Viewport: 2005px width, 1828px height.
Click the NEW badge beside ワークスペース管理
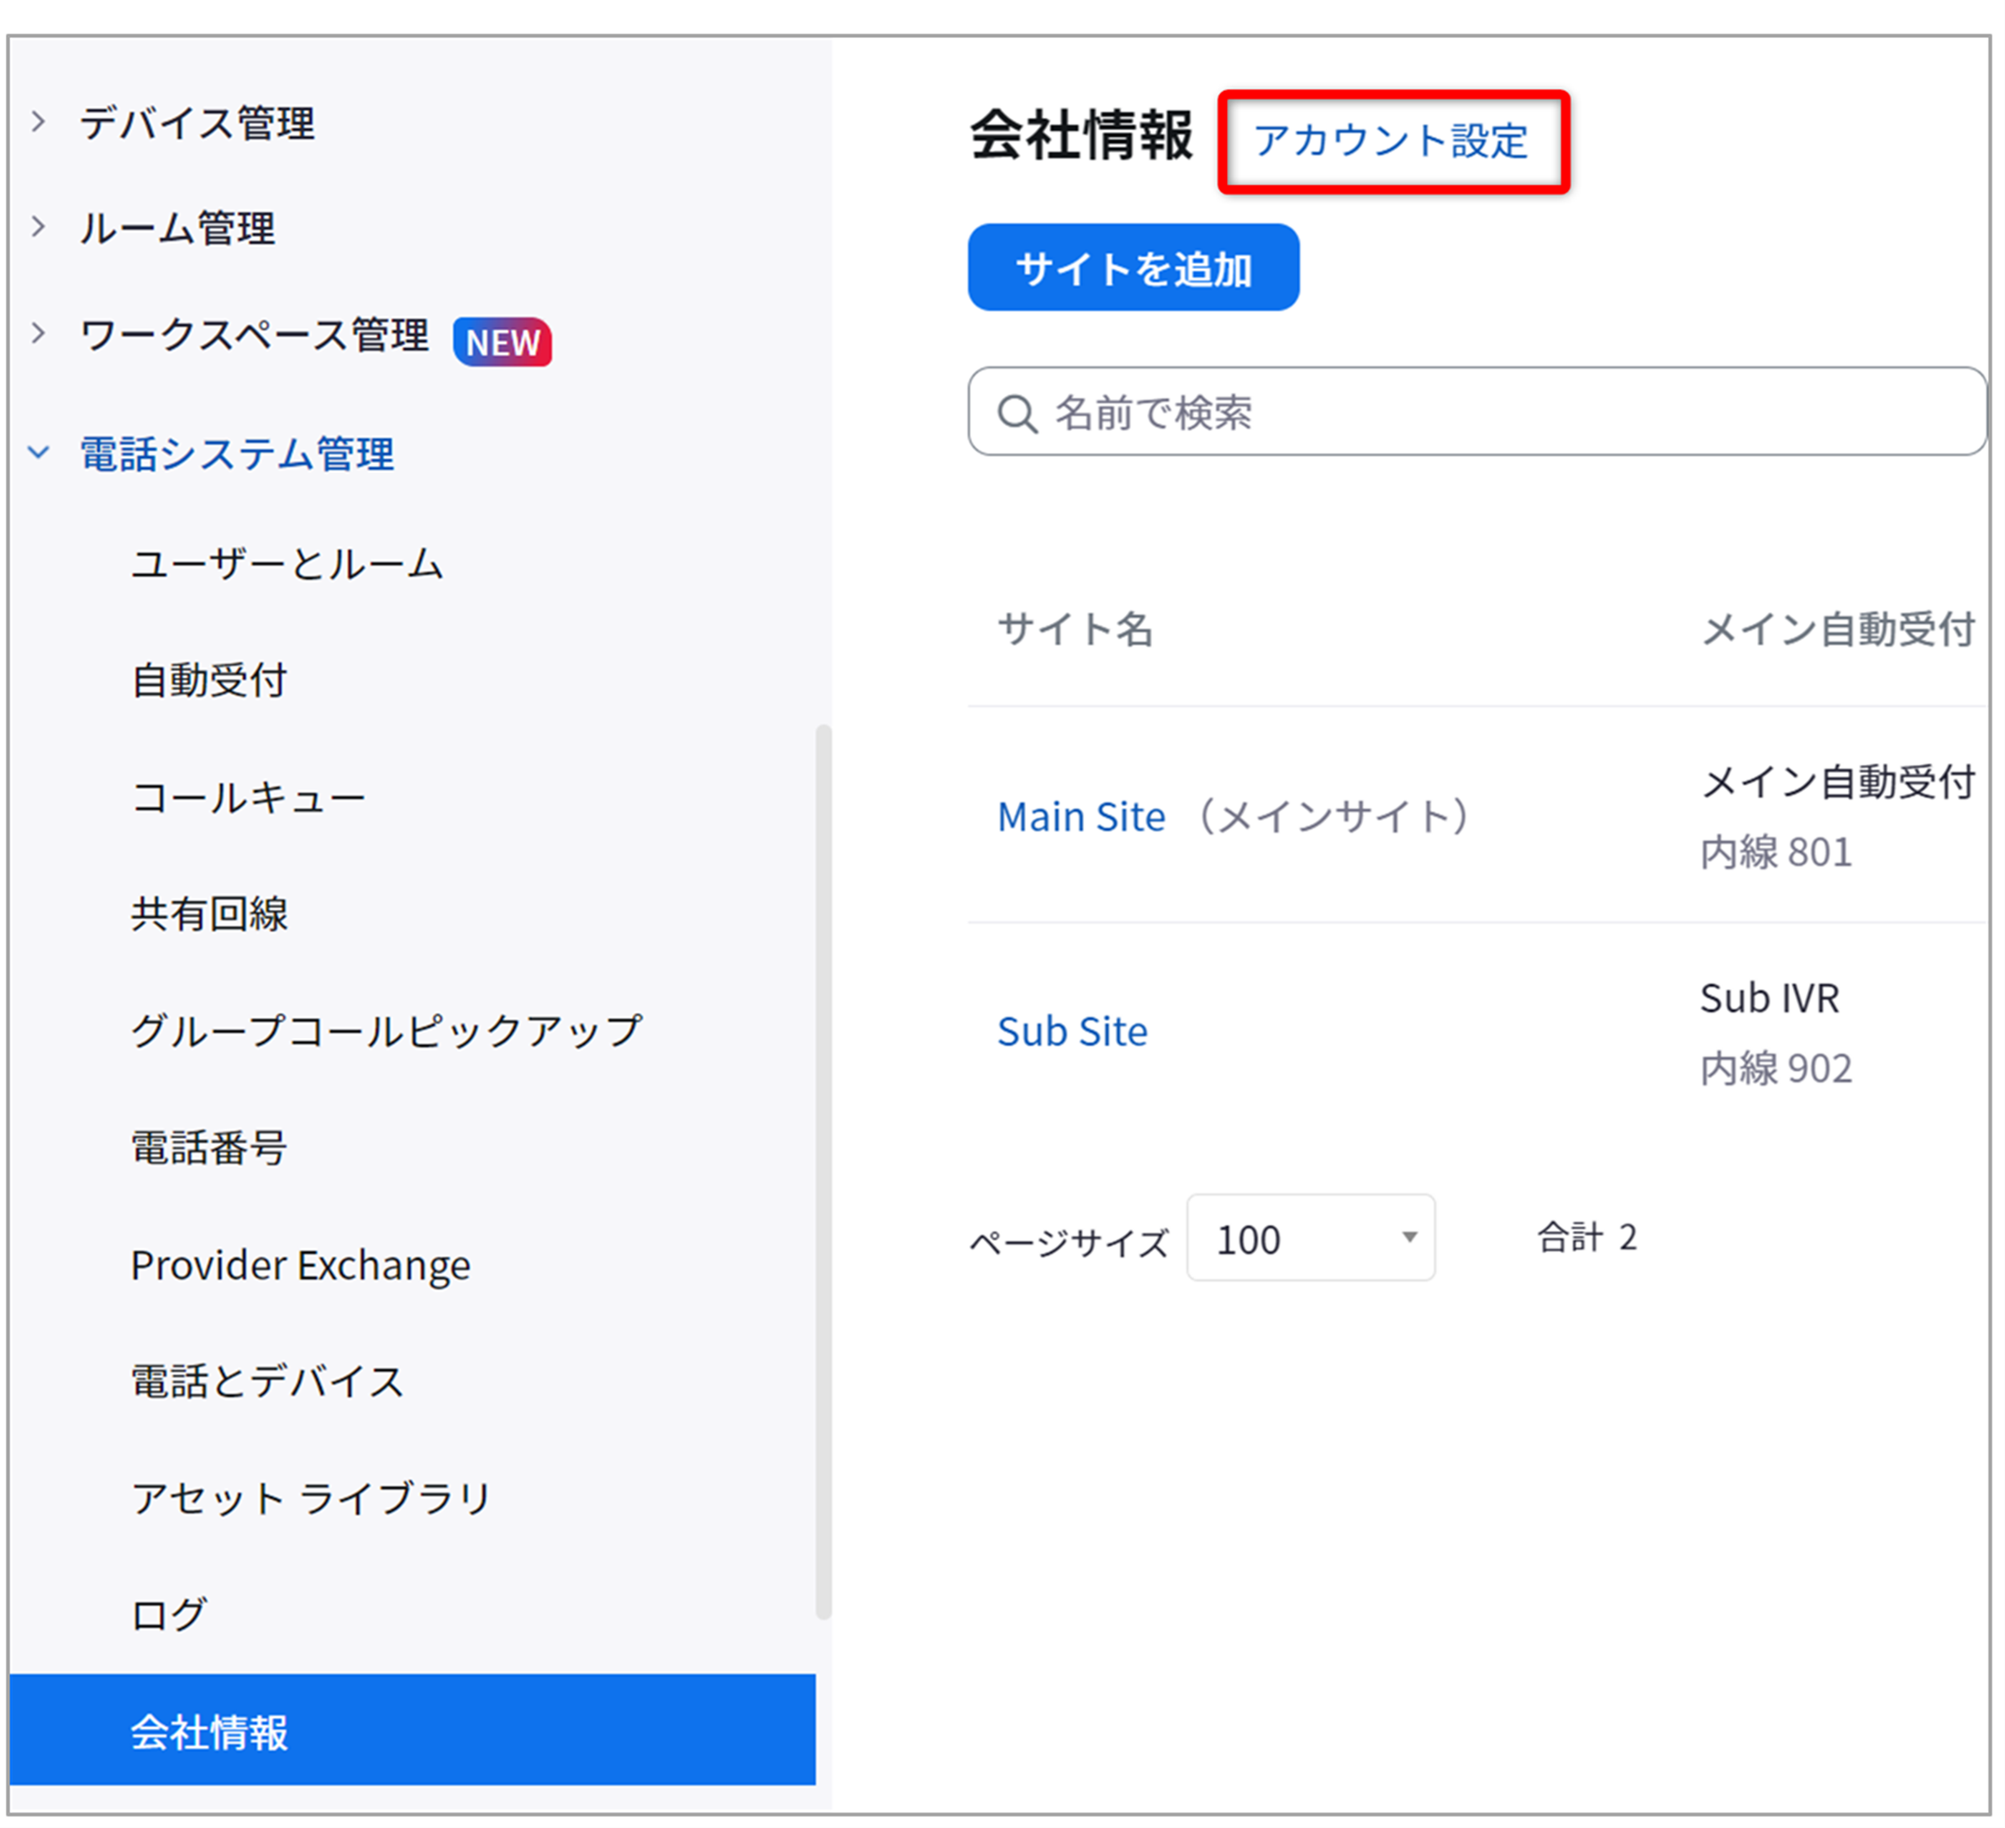503,342
